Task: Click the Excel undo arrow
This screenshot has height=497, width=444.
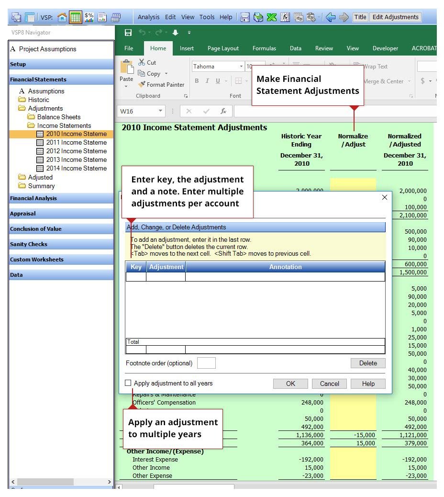Action: (142, 33)
